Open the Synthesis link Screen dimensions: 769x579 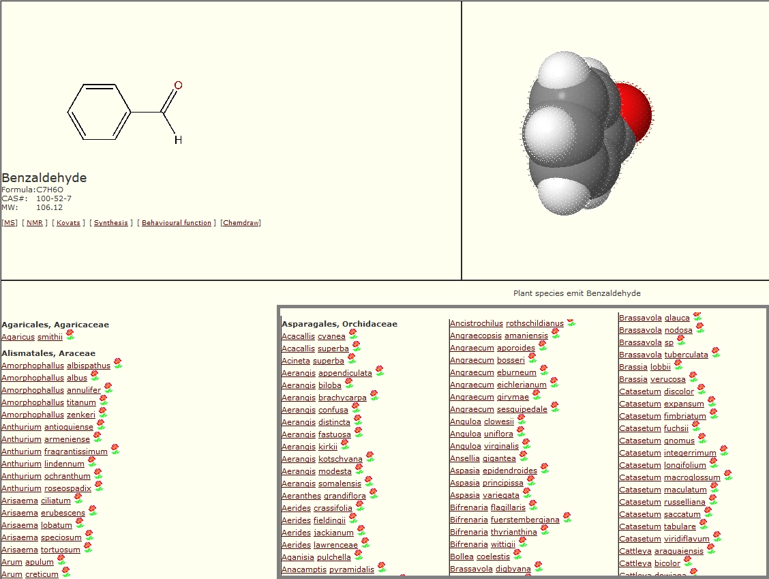[x=111, y=223]
